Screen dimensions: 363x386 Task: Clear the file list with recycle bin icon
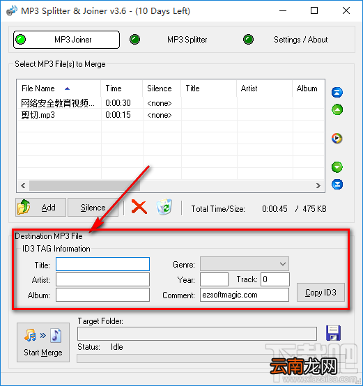point(164,207)
